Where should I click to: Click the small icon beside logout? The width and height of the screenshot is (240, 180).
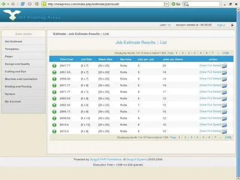point(232,25)
